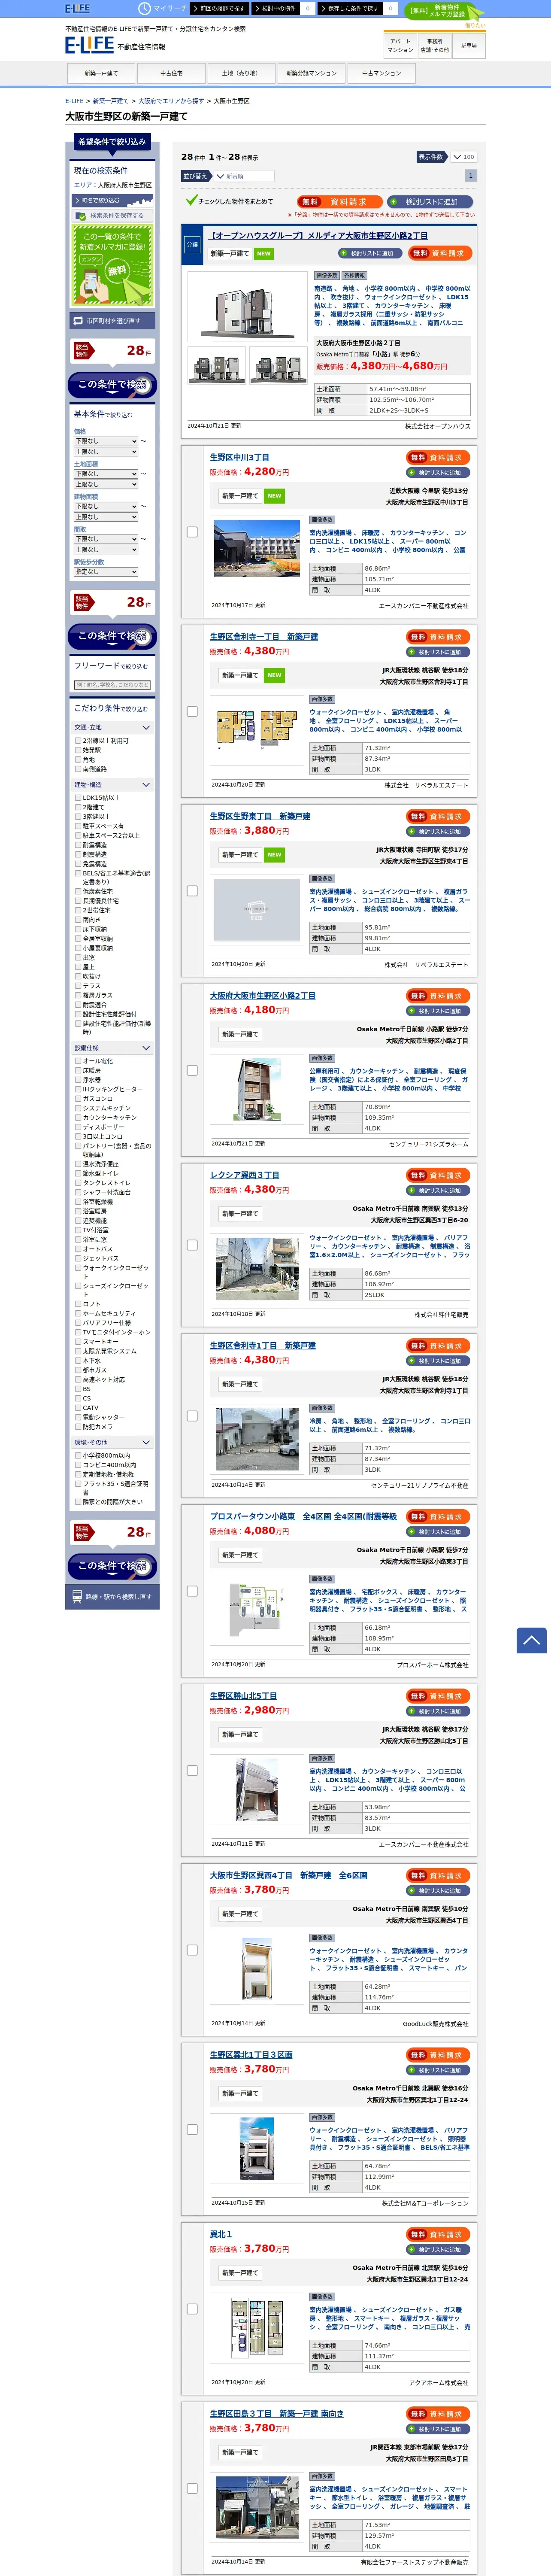Image resolution: width=551 pixels, height=2576 pixels.
Task: Click the メルマガ登録 phone illustration banner
Action: [112, 264]
